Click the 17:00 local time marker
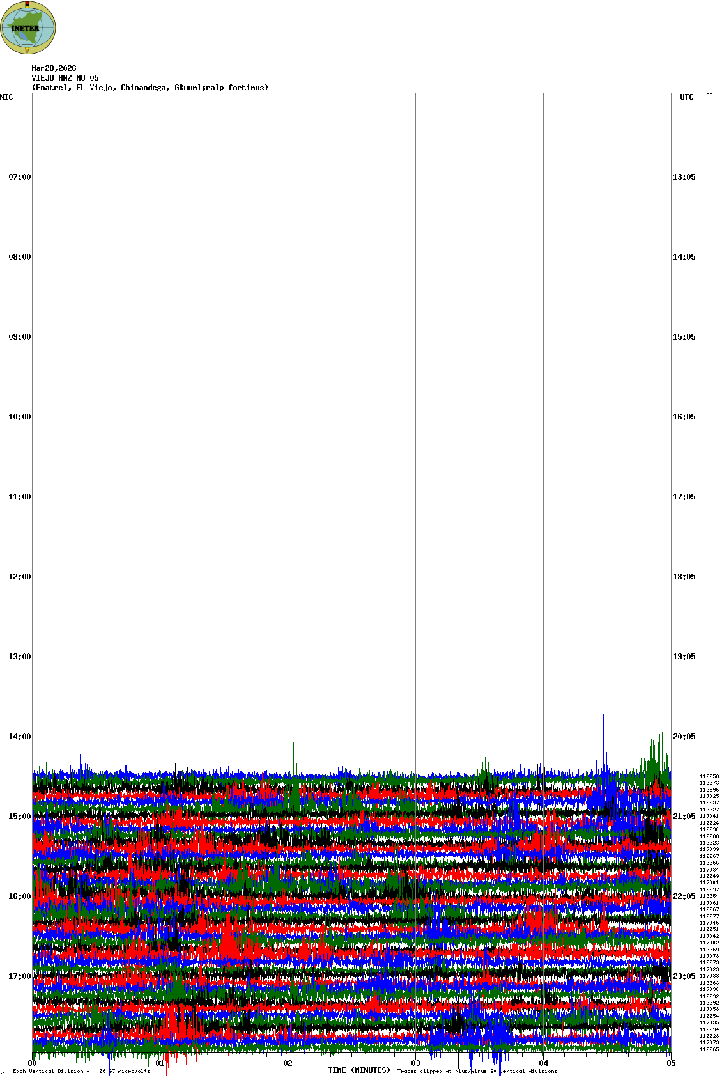The width and height of the screenshot is (722, 1080). 19,976
